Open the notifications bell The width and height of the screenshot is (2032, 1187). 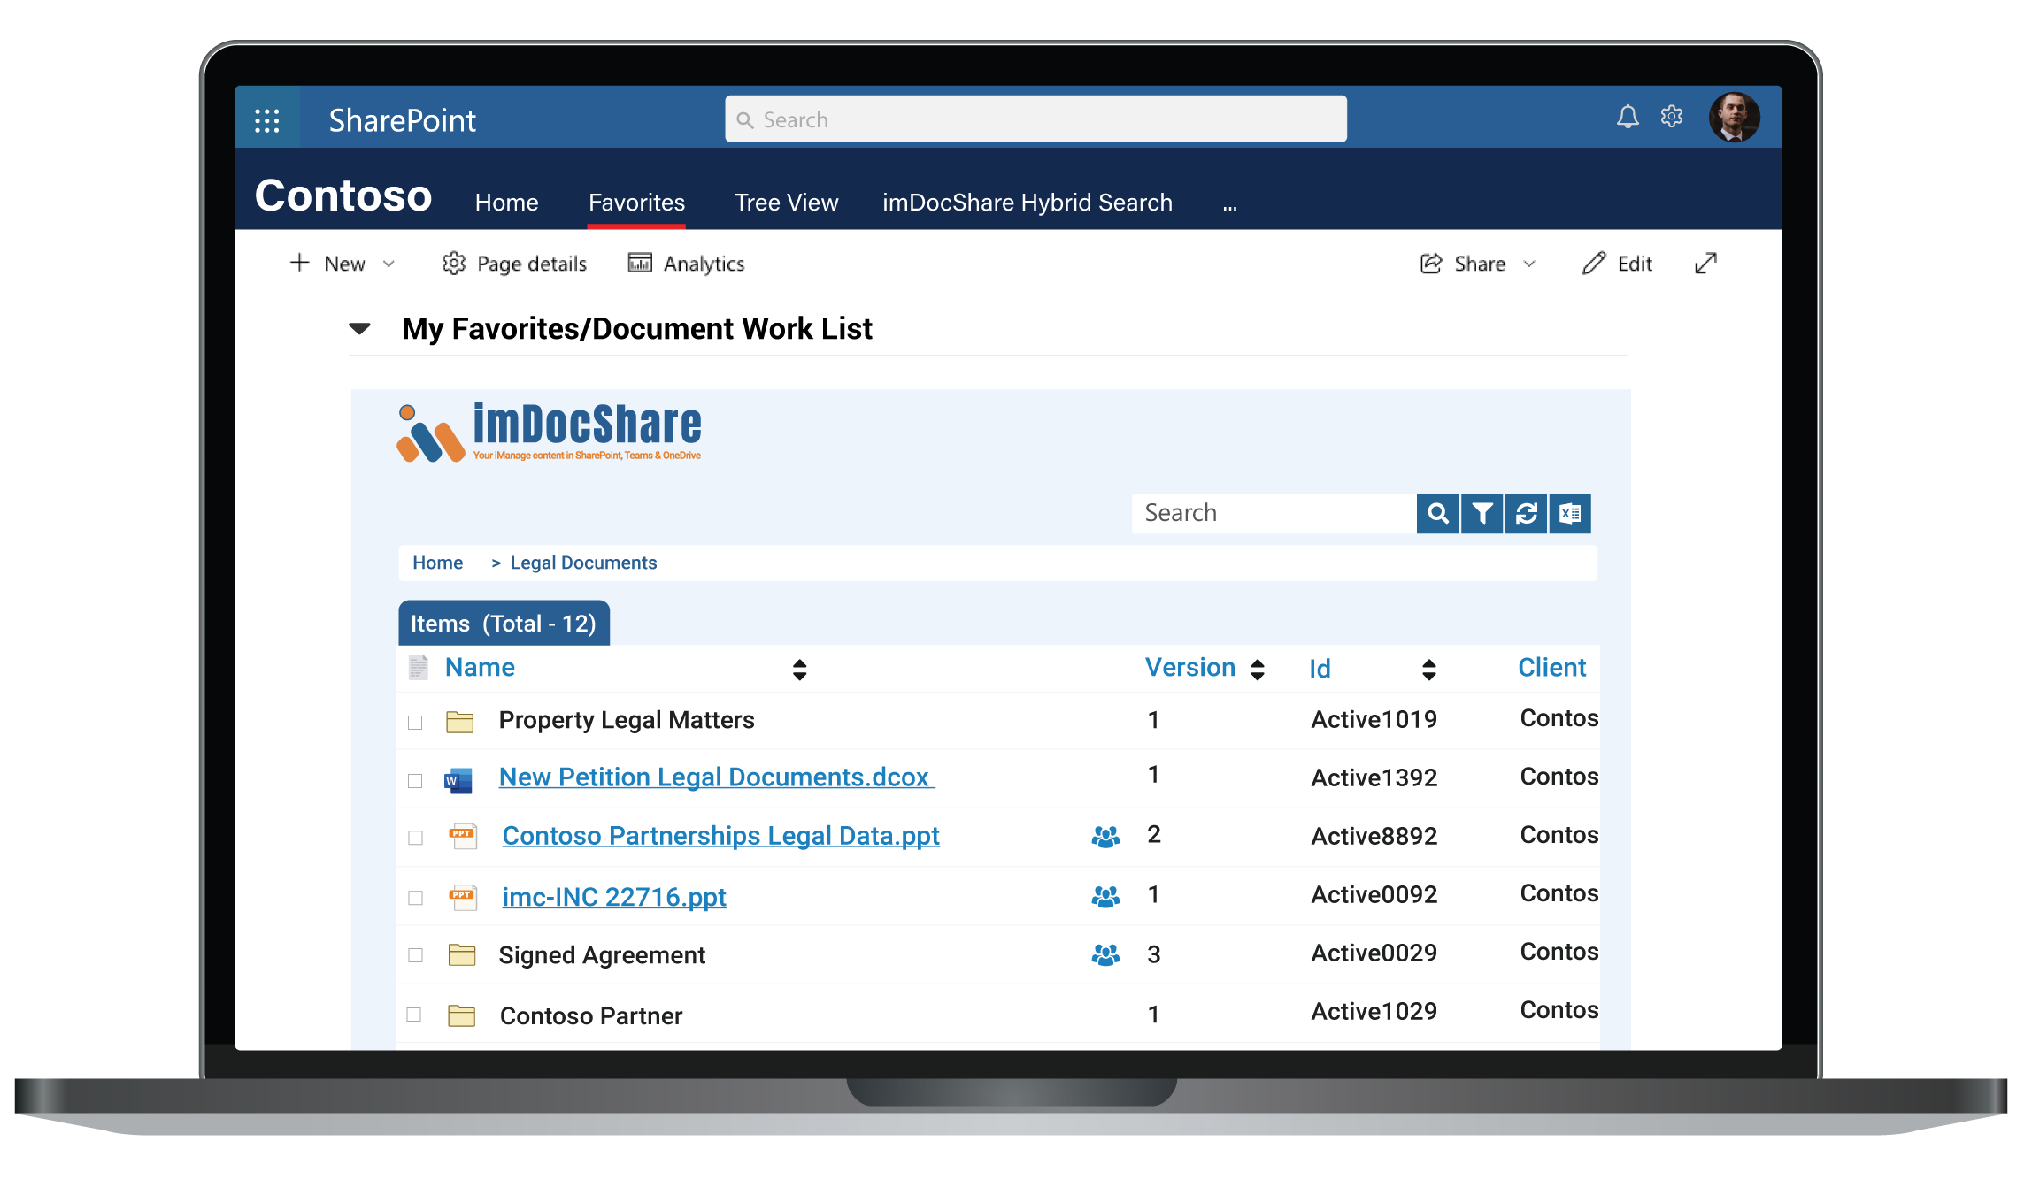point(1628,117)
